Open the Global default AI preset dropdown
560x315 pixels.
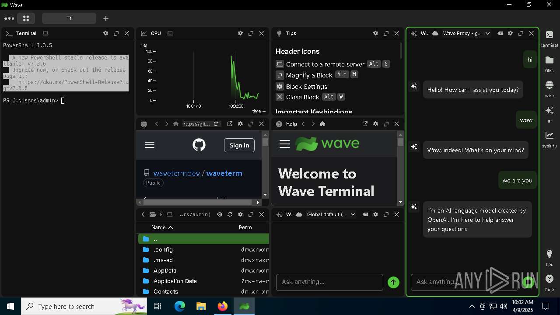(x=331, y=214)
